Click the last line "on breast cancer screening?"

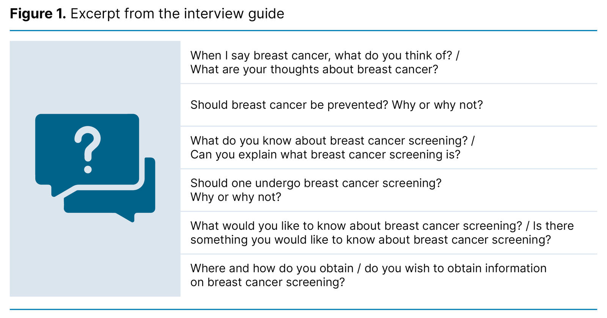[267, 282]
